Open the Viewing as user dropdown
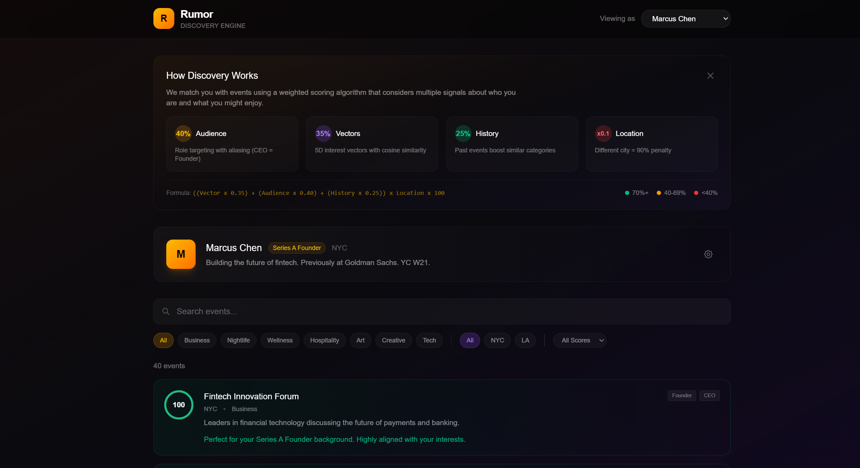This screenshot has height=468, width=860. pyautogui.click(x=685, y=18)
